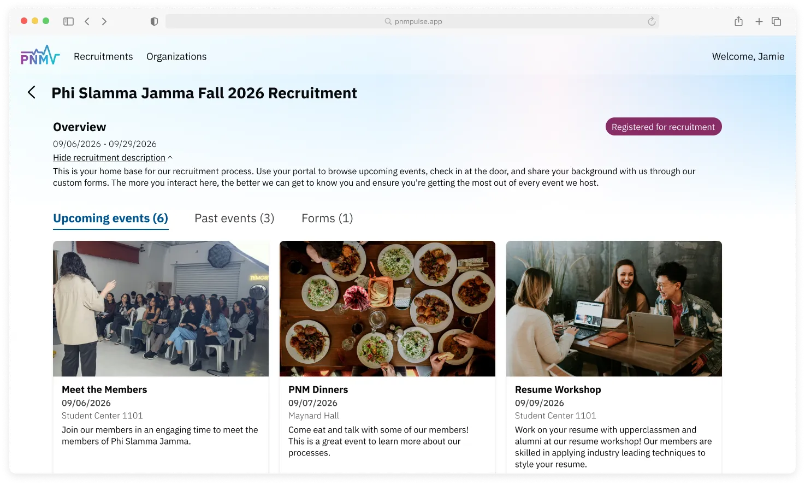
Task: Click Safari's back navigation chevron
Action: (x=87, y=21)
